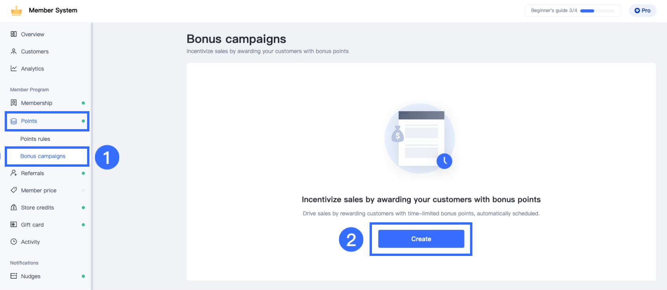This screenshot has height=290, width=667.
Task: Click the Store credits bag icon
Action: pyautogui.click(x=14, y=207)
